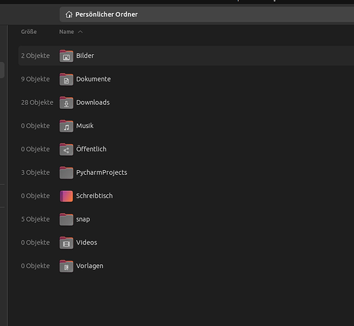
Task: Select the Bilder folder icon
Action: (x=66, y=56)
